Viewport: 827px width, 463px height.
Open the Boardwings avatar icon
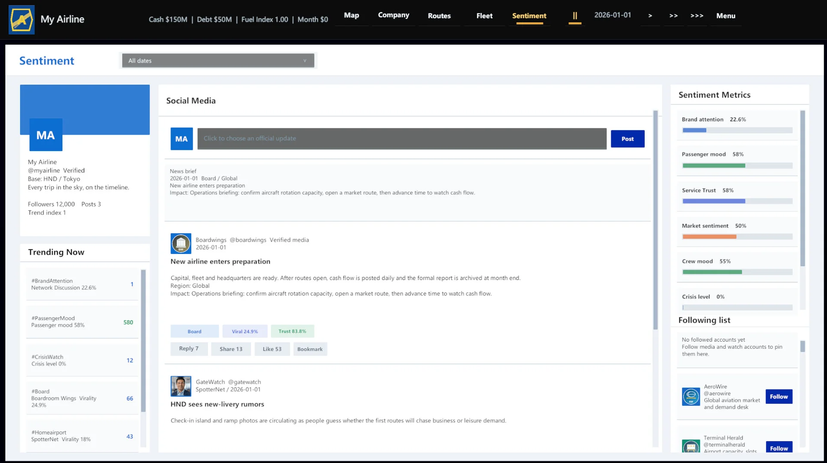click(181, 244)
